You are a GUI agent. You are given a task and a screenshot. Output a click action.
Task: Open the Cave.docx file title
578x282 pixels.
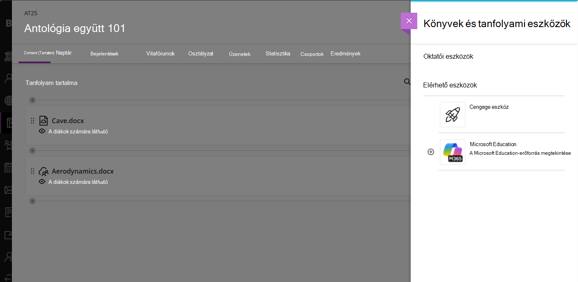point(68,121)
